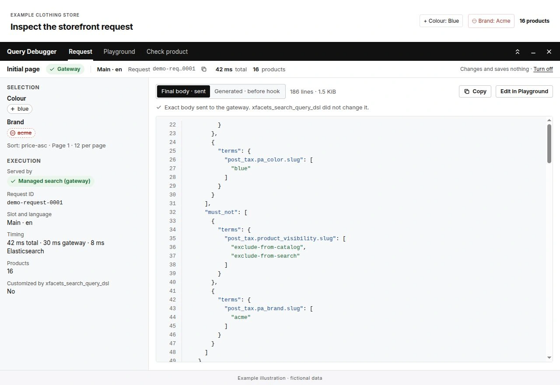Viewport: 560px width, 385px height.
Task: Copy the request body
Action: click(475, 91)
